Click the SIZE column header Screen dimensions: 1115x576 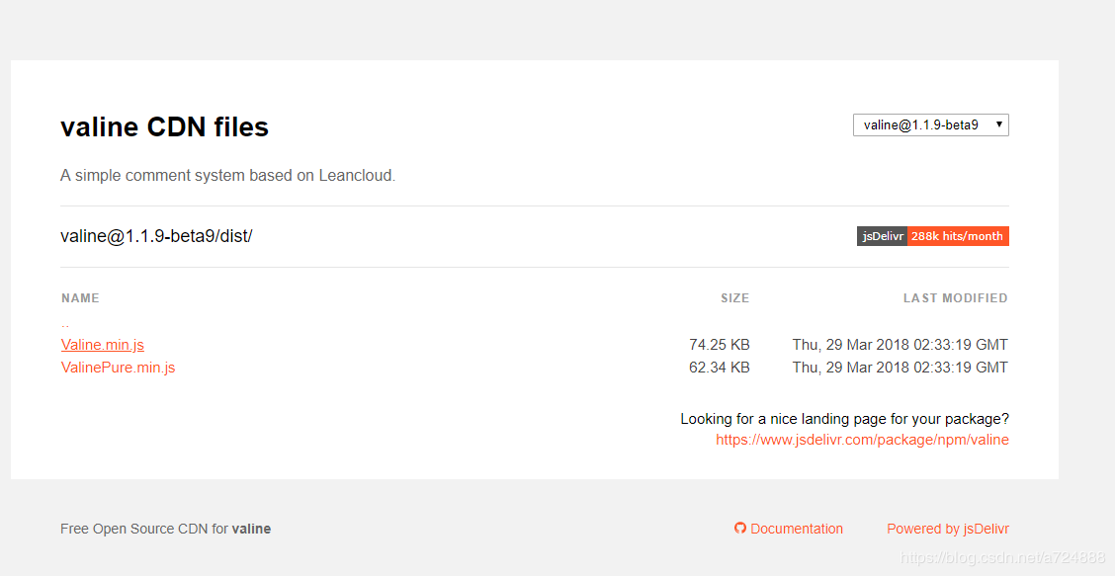(734, 298)
